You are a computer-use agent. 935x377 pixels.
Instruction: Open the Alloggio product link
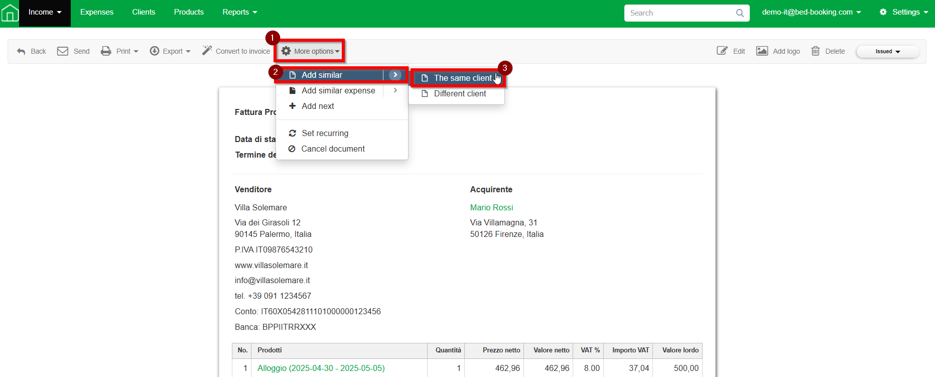coord(321,368)
